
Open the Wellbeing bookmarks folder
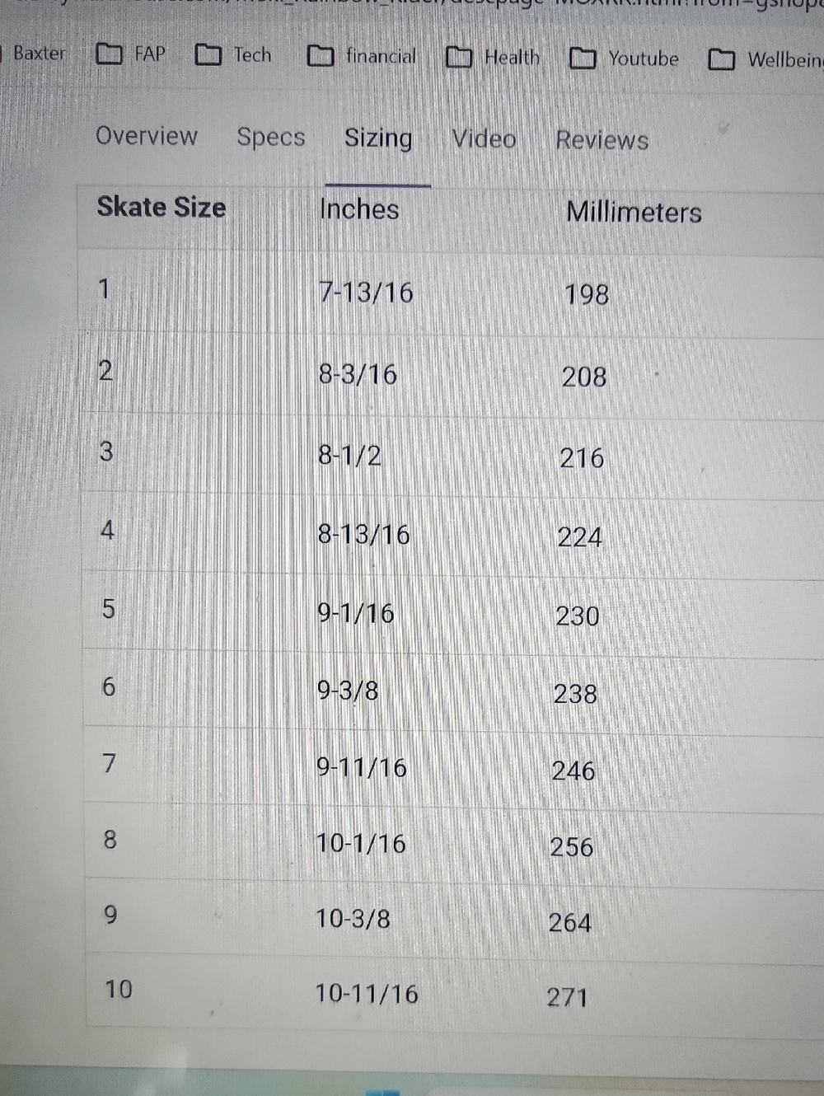765,59
